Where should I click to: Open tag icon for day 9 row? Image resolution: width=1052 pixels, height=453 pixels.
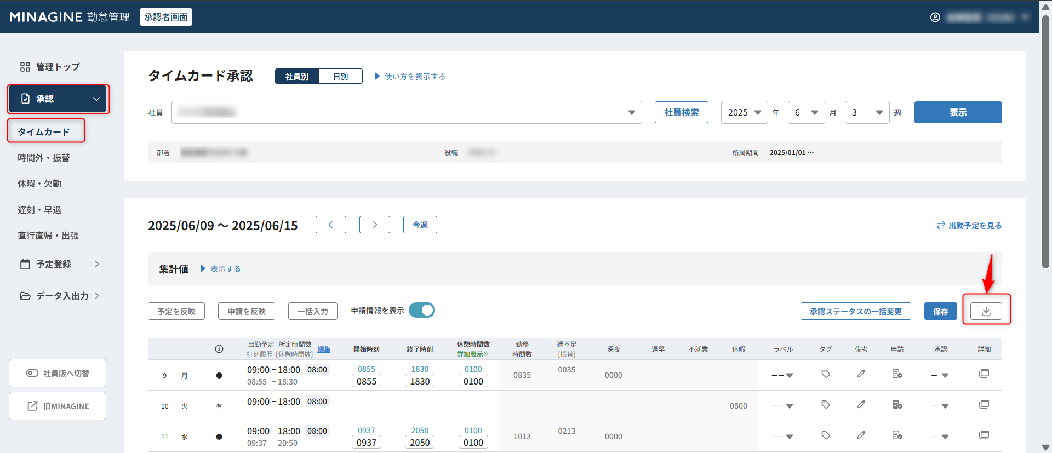point(826,374)
